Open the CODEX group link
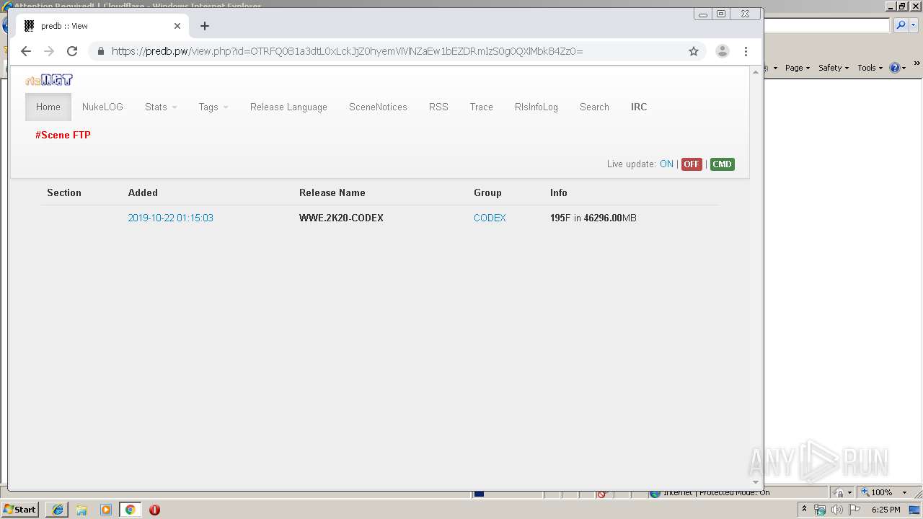Screen dimensions: 923x519 click(x=490, y=218)
